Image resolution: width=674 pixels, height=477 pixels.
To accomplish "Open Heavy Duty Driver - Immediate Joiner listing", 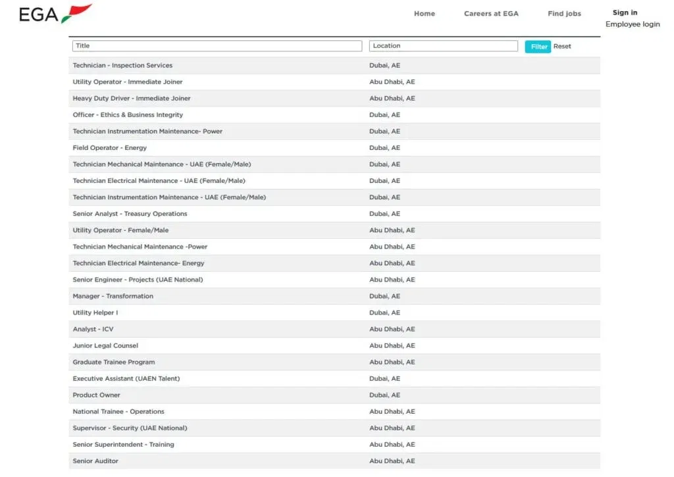I will (x=132, y=99).
